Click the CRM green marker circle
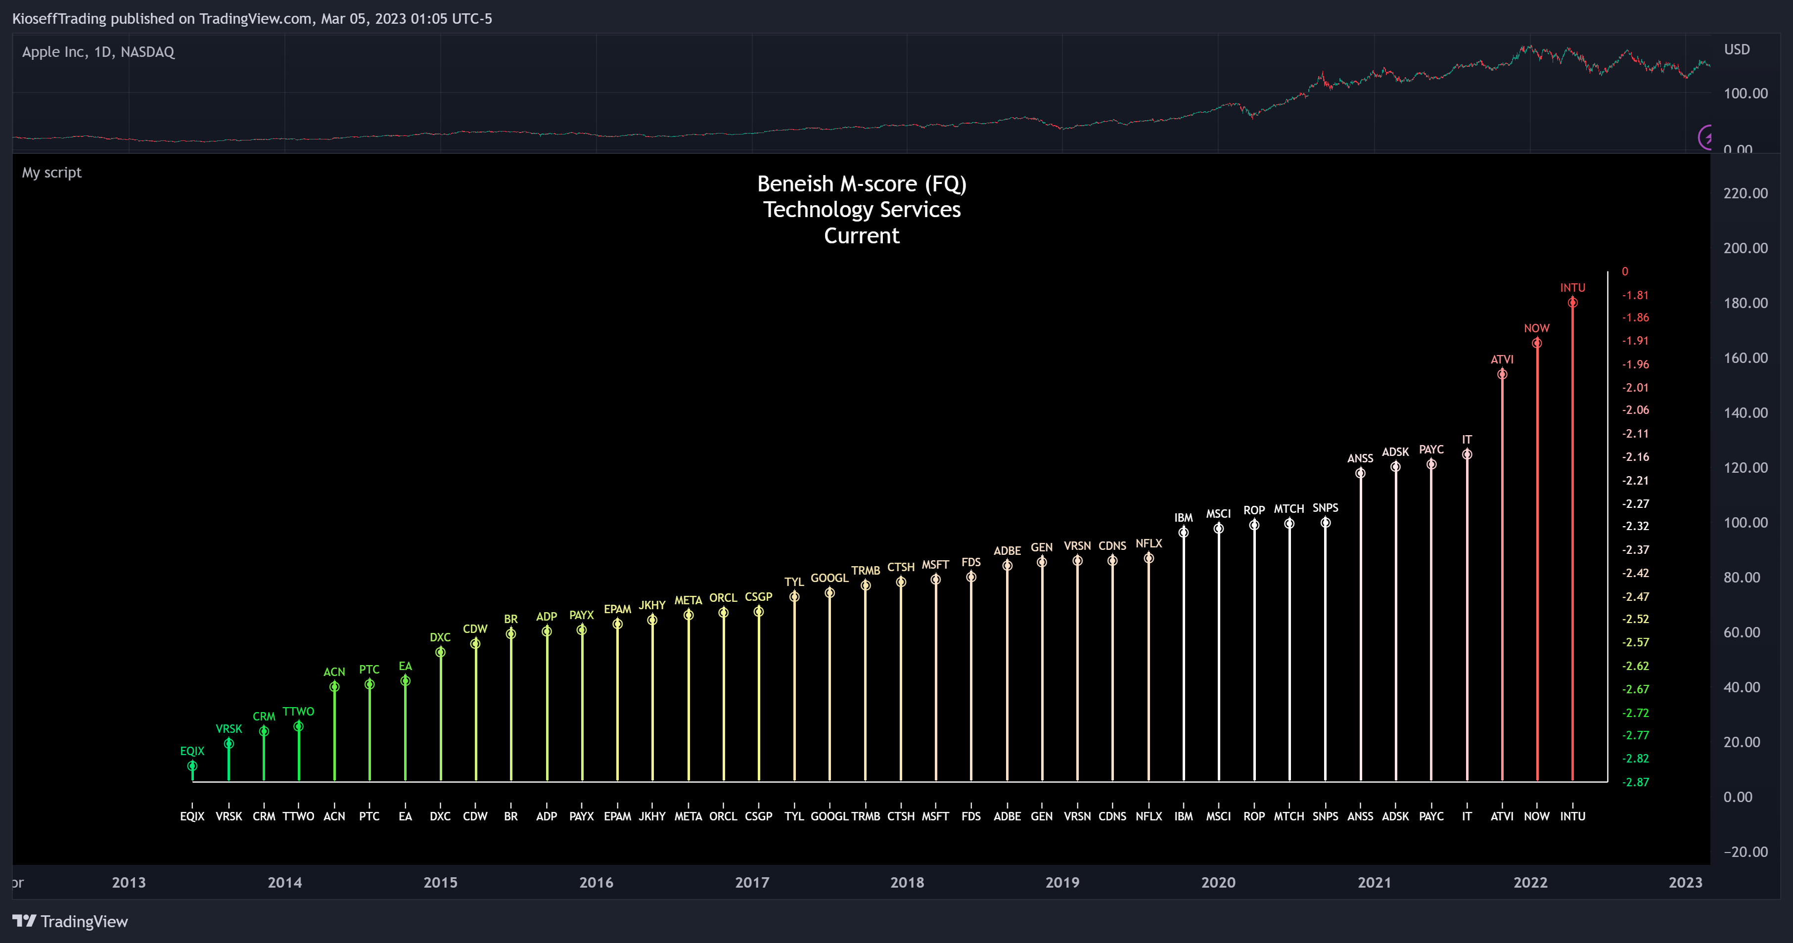Screen dimensions: 1793x943 pyautogui.click(x=264, y=731)
